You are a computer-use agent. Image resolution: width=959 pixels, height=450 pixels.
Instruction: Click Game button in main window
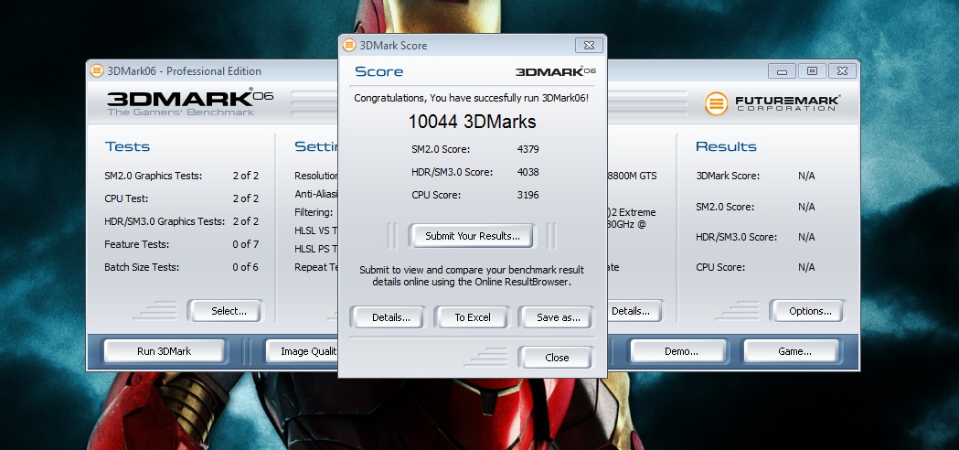(x=793, y=351)
